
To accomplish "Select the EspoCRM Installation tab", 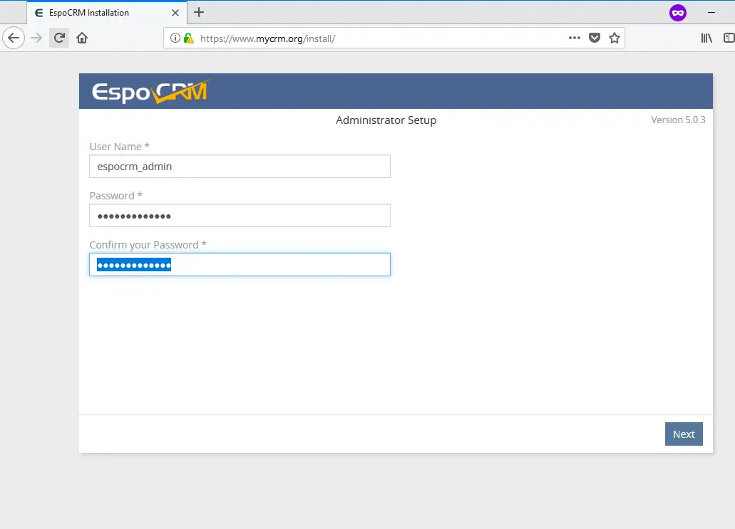I will tap(107, 13).
